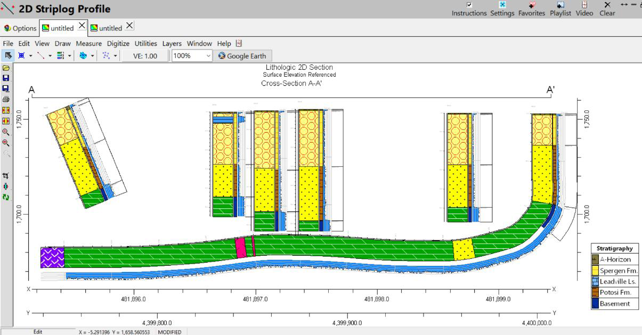The width and height of the screenshot is (642, 335).
Task: Open the Utilities menu
Action: [145, 44]
